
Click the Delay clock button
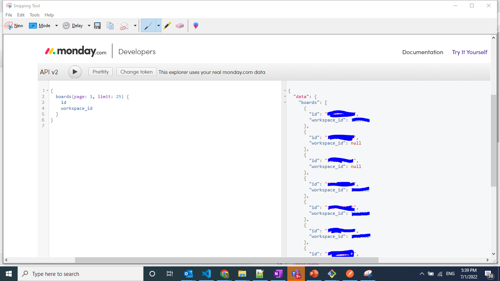click(x=73, y=26)
